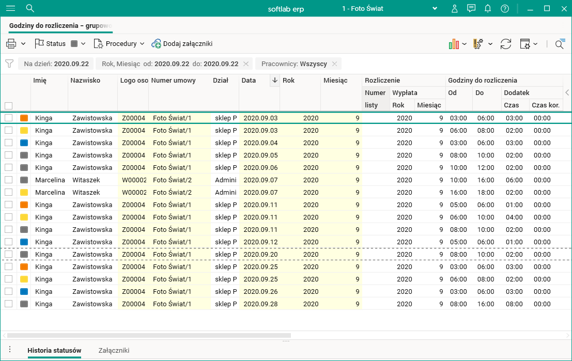The width and height of the screenshot is (572, 361).
Task: Open the notifications bell
Action: [x=488, y=8]
